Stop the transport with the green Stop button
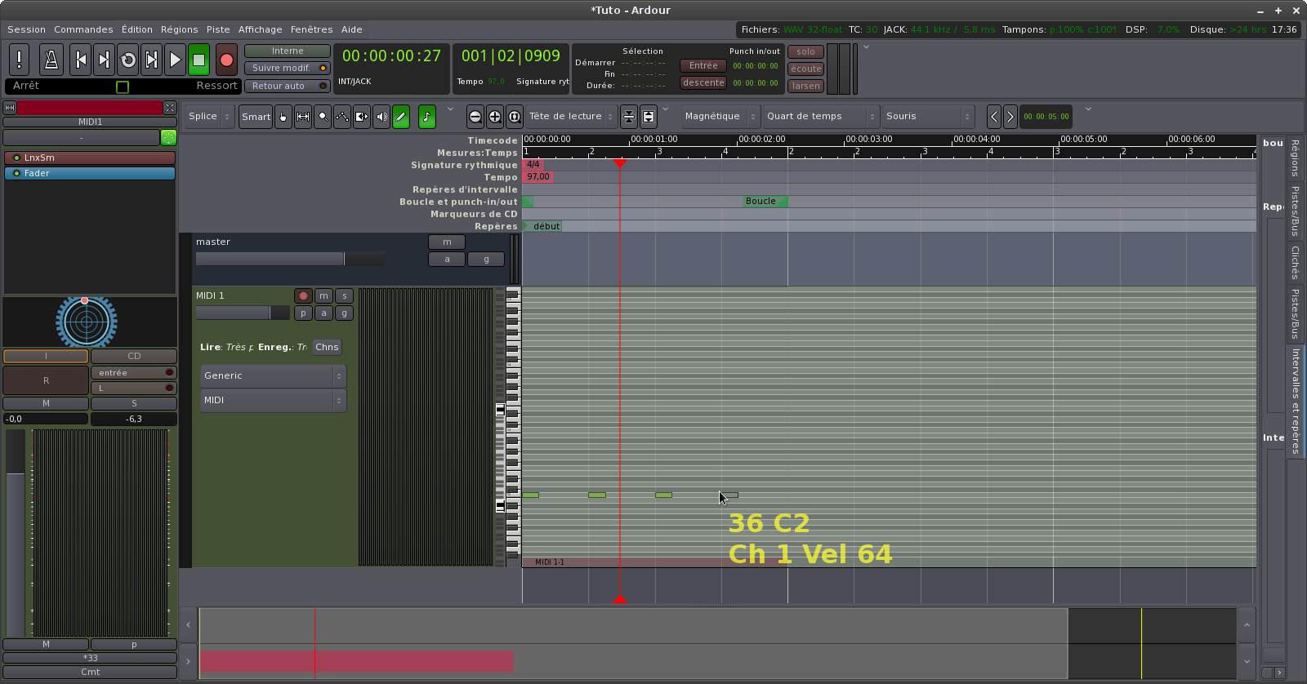 coord(199,60)
